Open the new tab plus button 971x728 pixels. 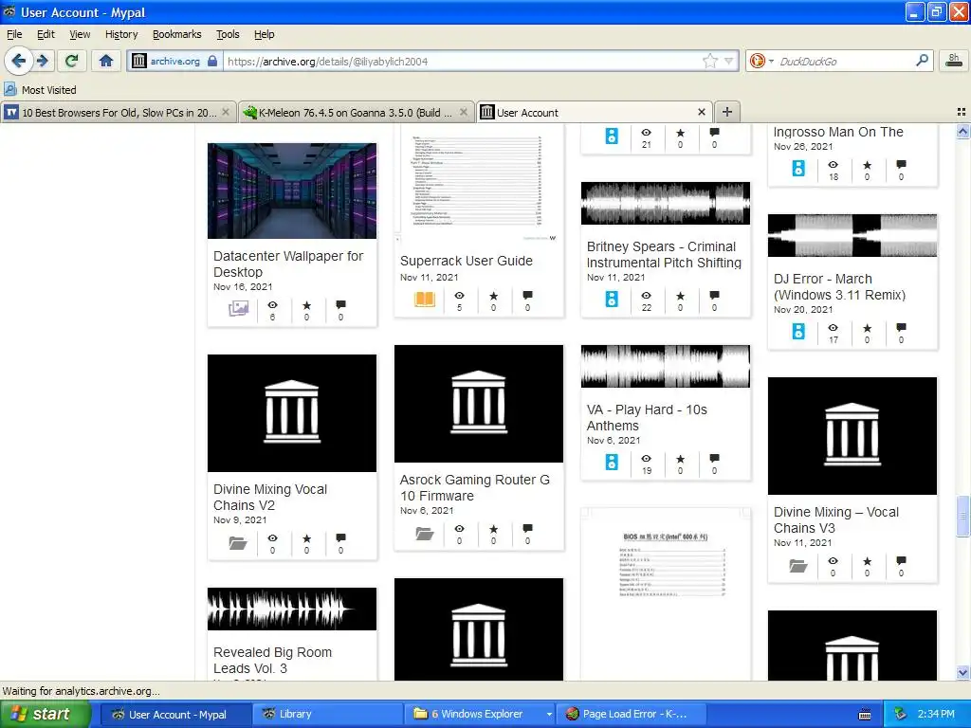click(727, 112)
